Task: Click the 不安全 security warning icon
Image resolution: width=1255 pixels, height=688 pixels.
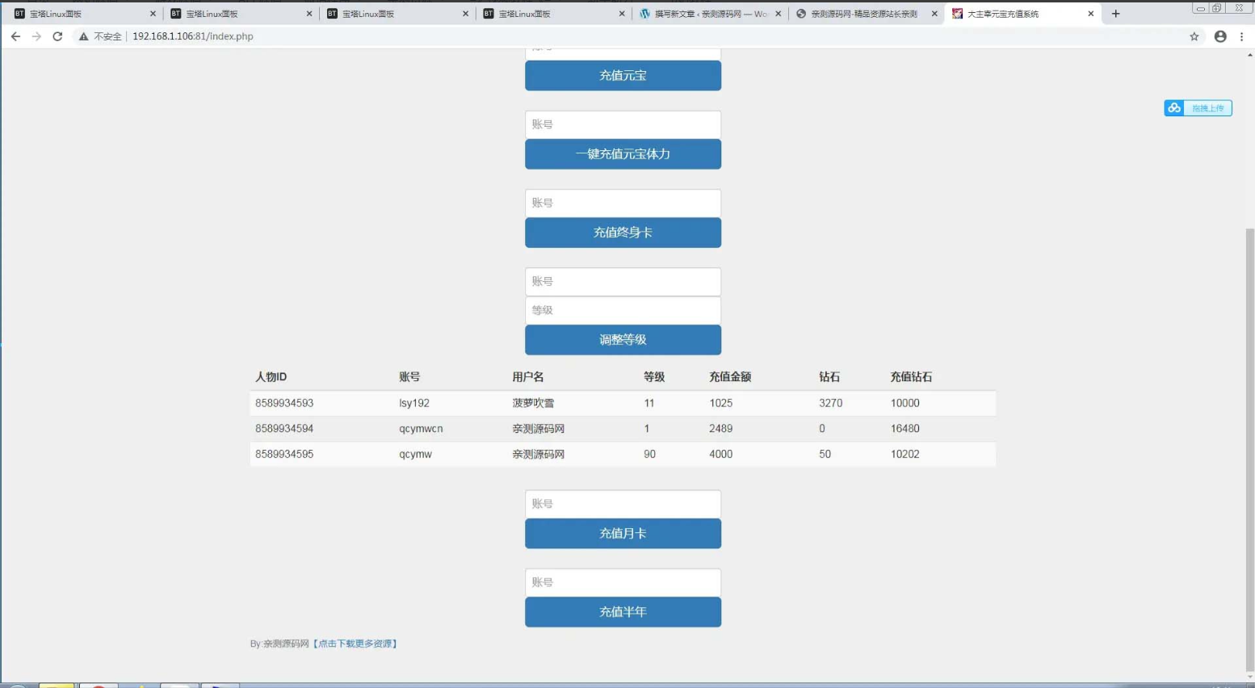Action: click(83, 36)
